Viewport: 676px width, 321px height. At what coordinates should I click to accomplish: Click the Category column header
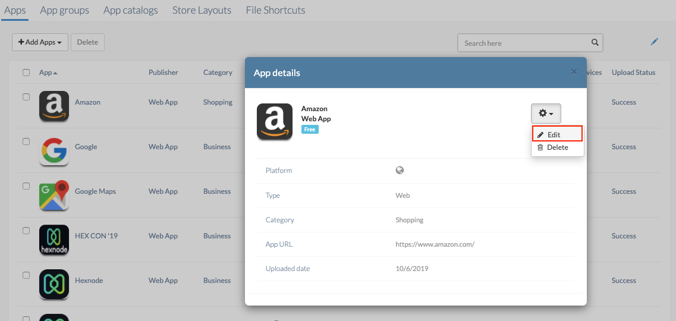click(x=218, y=73)
